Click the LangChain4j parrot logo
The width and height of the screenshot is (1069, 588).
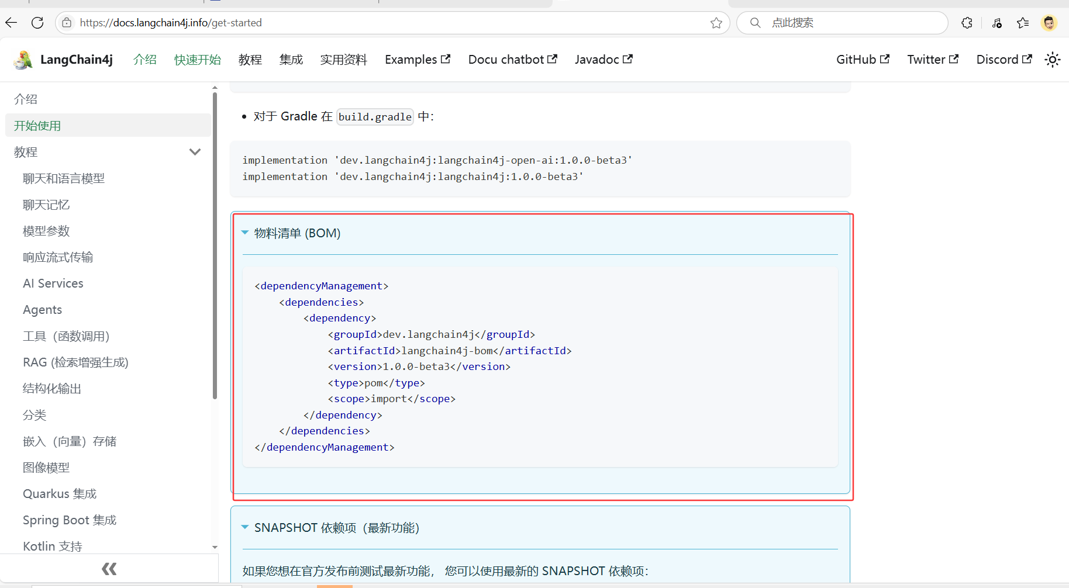tap(23, 60)
